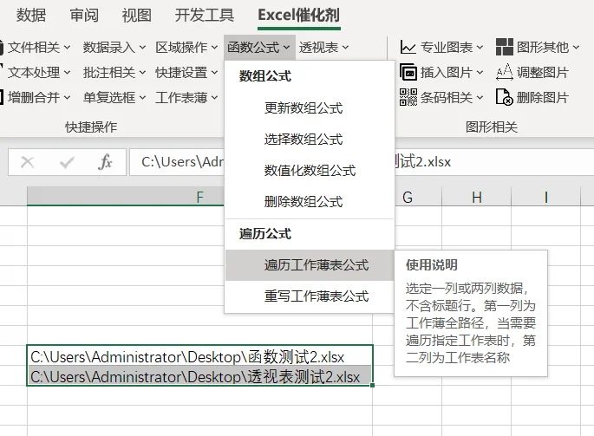Click the formula bar cancel X icon
Viewport: 594px width, 436px height.
27,162
